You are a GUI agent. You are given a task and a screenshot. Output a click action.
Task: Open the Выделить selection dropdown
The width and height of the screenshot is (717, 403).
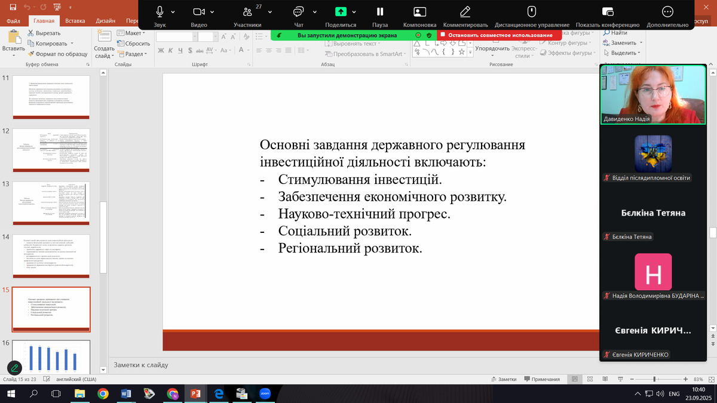[x=621, y=53]
